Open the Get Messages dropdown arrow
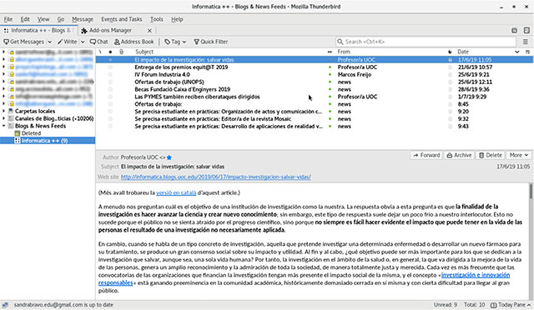Screen dimensions: 534x310 [x=49, y=42]
